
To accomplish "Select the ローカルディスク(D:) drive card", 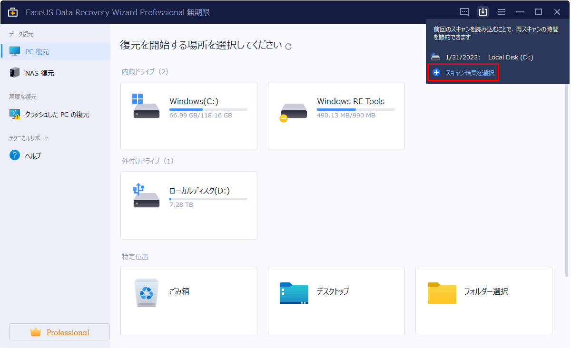I will pyautogui.click(x=189, y=205).
